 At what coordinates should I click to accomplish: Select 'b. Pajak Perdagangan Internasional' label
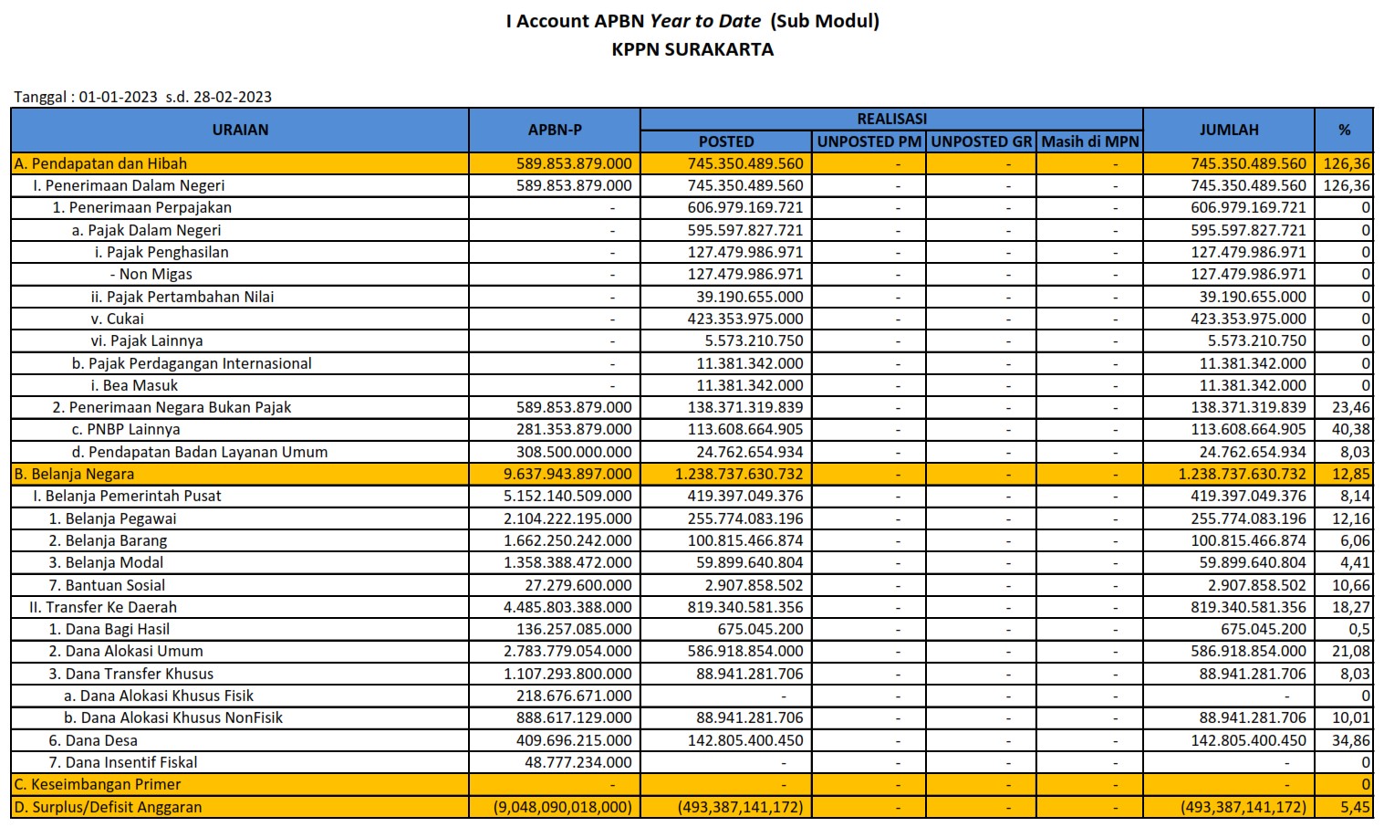(192, 363)
